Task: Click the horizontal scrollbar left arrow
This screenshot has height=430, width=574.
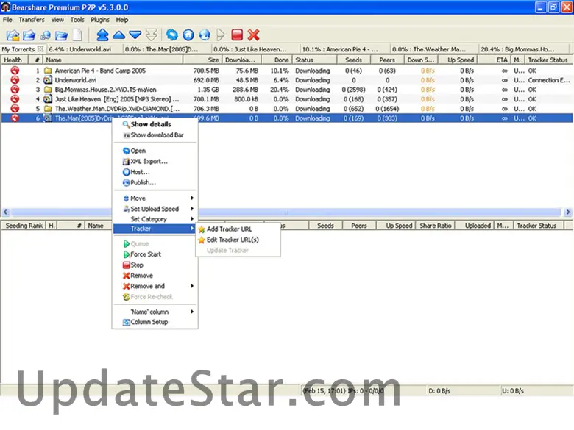Action: [x=5, y=212]
